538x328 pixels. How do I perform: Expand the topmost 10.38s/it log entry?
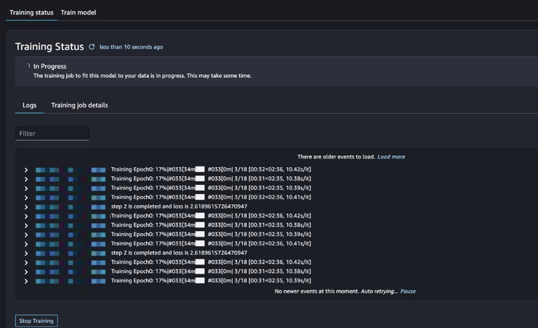pyautogui.click(x=26, y=179)
